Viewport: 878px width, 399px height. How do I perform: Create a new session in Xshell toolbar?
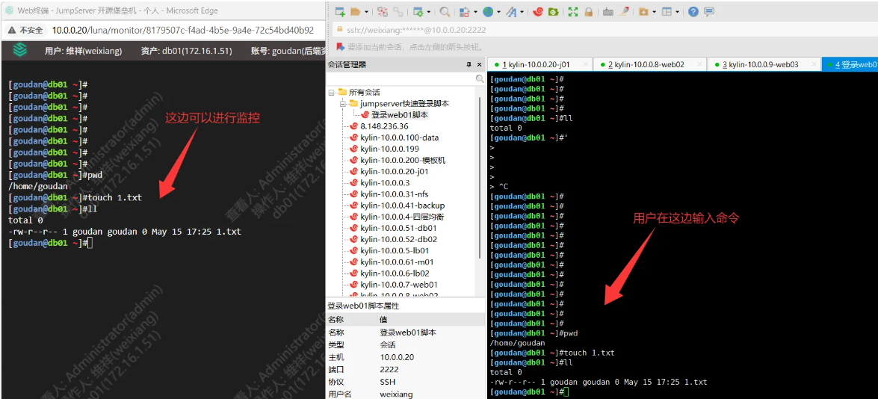click(x=340, y=12)
